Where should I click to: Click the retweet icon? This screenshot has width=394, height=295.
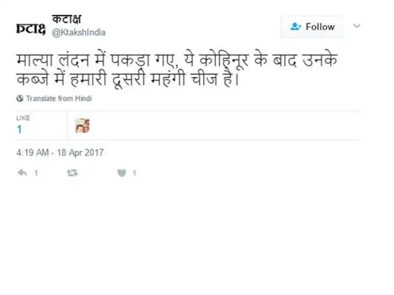tap(72, 173)
